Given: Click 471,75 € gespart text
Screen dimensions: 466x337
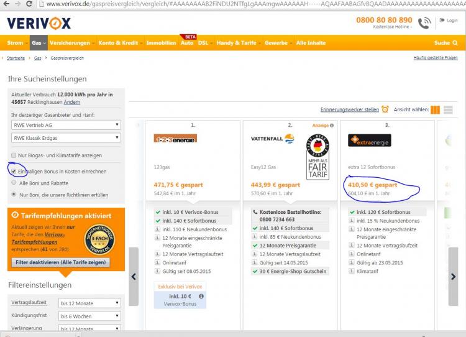Looking at the screenshot, I should pos(178,185).
